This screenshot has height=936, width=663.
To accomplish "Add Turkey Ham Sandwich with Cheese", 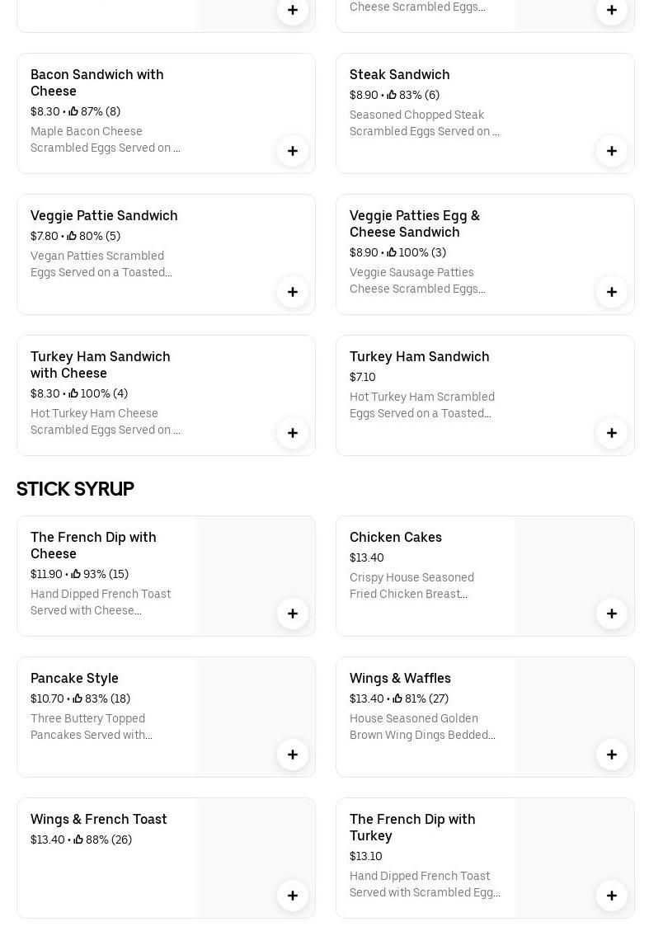I will click(293, 433).
